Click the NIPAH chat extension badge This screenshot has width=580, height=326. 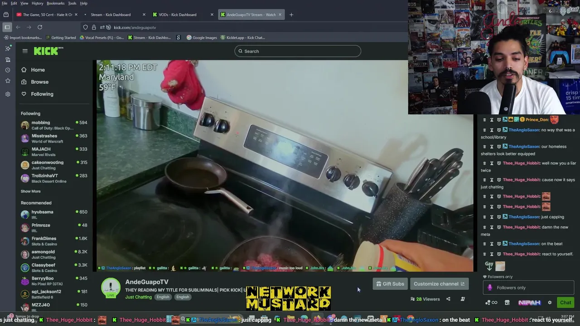pos(529,302)
